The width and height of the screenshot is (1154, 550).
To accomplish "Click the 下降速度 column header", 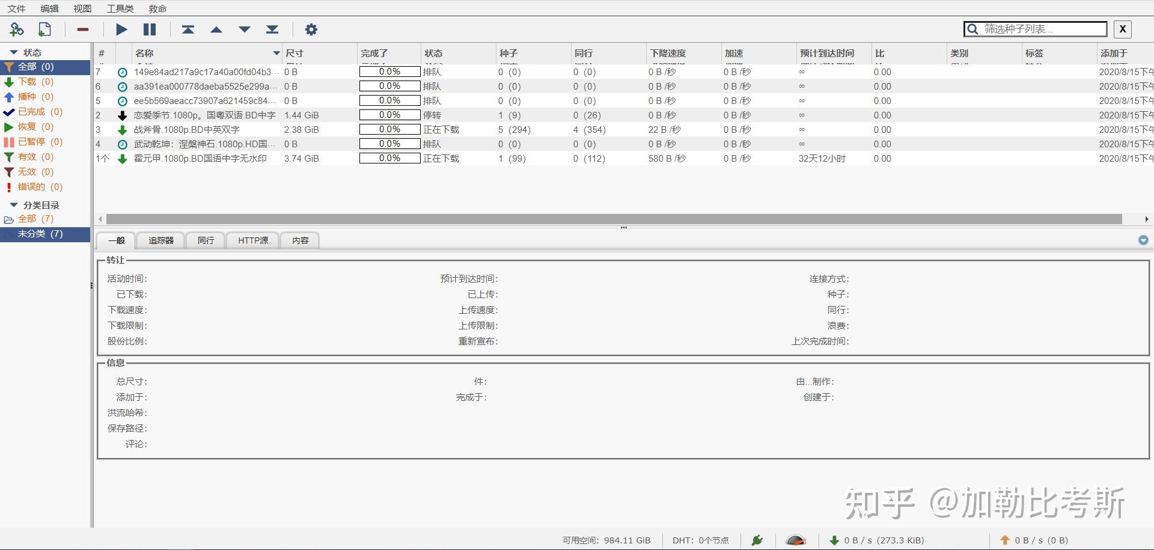I will click(x=683, y=53).
